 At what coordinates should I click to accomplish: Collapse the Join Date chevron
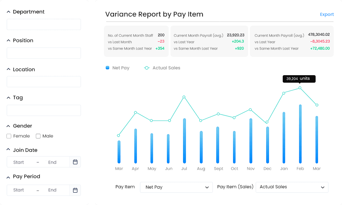click(x=9, y=149)
